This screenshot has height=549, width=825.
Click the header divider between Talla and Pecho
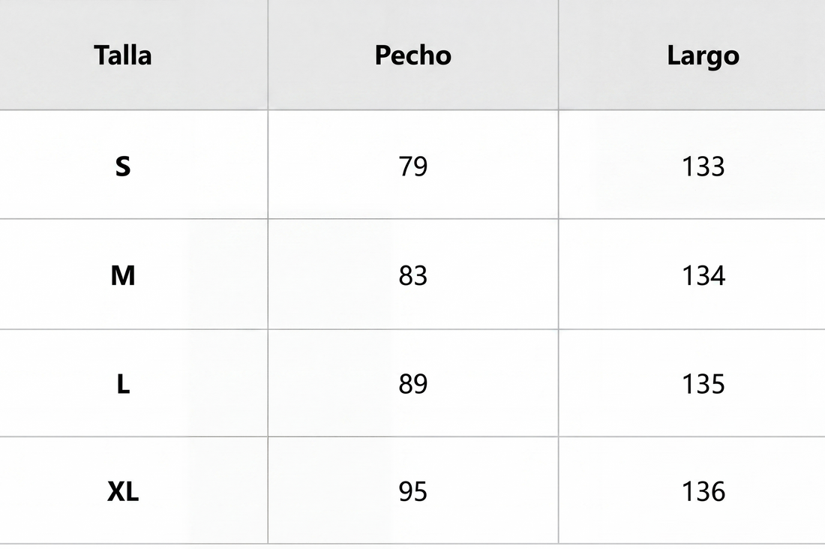click(268, 55)
